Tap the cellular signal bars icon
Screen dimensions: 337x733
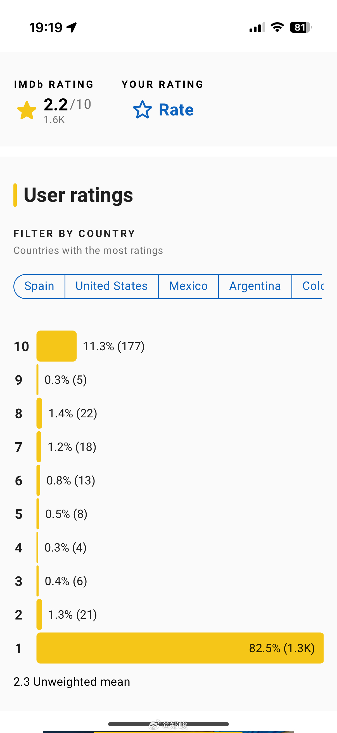(257, 27)
